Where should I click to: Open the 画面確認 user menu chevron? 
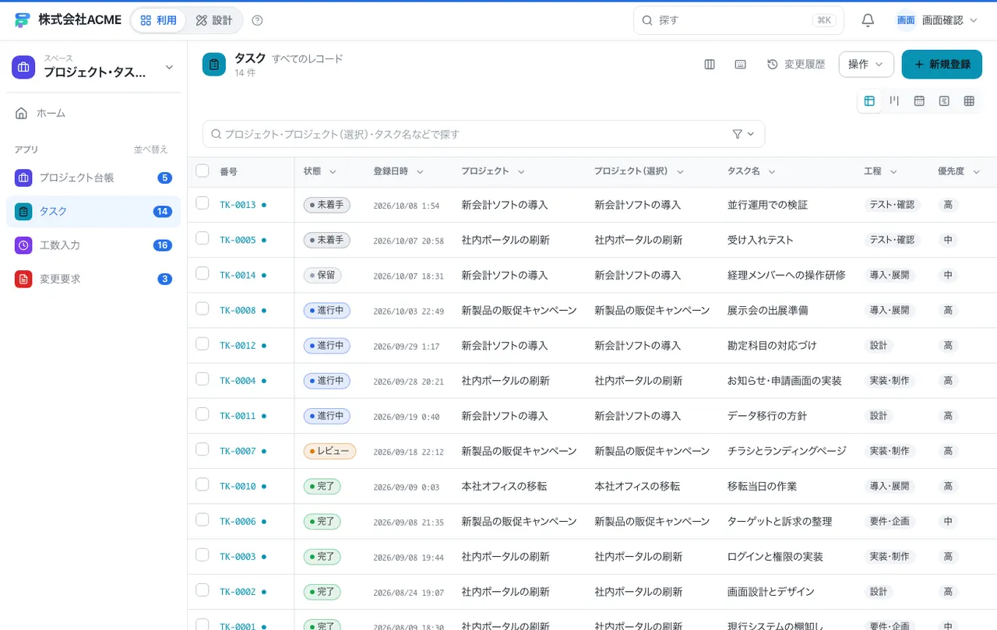(973, 20)
